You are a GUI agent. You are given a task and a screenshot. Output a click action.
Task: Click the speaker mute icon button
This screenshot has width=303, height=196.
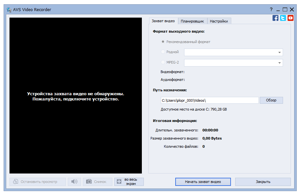point(74,182)
